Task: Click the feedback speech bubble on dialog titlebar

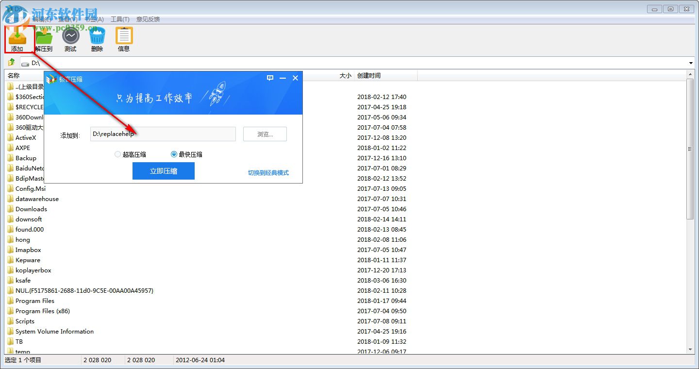Action: [270, 78]
